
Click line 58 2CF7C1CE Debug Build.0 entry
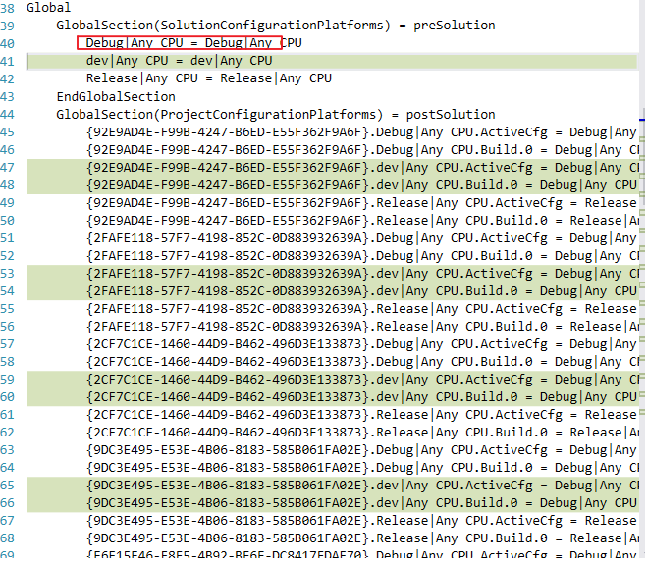362,362
